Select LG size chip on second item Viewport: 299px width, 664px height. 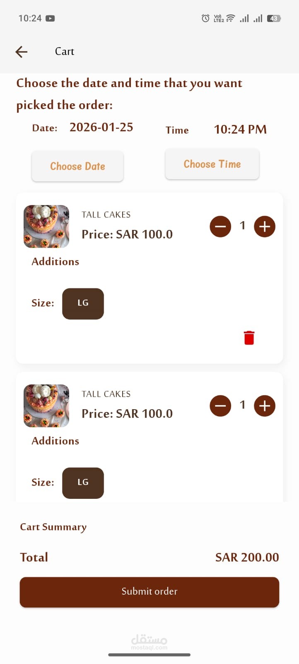click(x=83, y=483)
